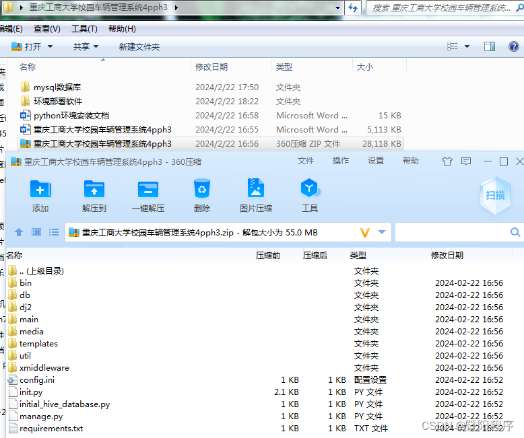
Task: Open the 工具 (Tools) hexagon icon
Action: 310,188
